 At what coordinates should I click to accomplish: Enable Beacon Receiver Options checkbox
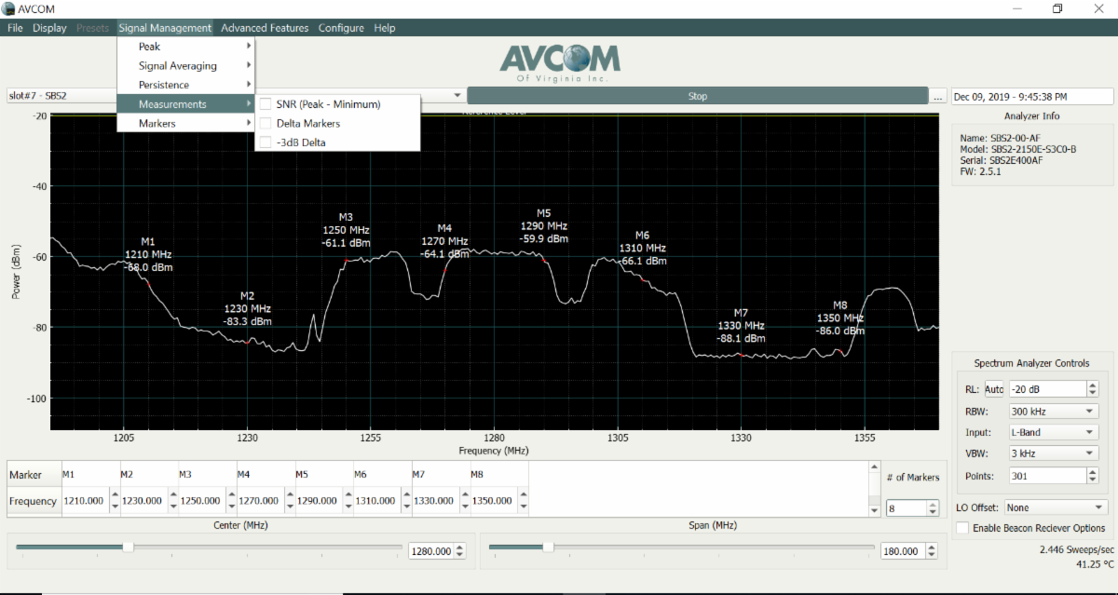[963, 528]
